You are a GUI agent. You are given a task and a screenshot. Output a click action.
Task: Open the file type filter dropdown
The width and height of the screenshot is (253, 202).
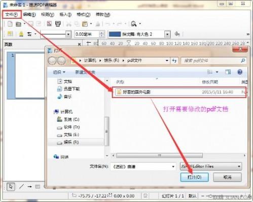[211, 166]
